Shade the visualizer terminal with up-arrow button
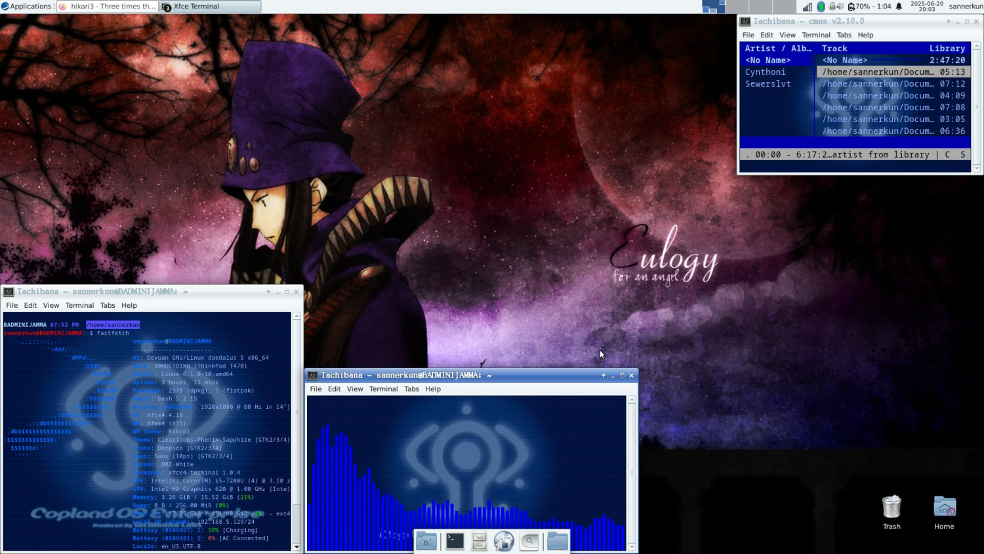 point(604,375)
